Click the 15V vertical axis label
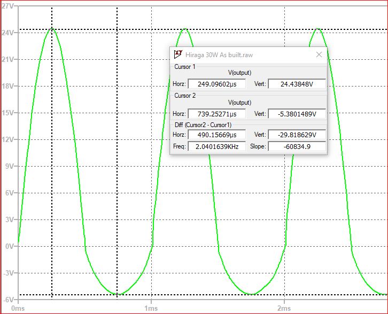This screenshot has height=314, width=388. click(7, 113)
